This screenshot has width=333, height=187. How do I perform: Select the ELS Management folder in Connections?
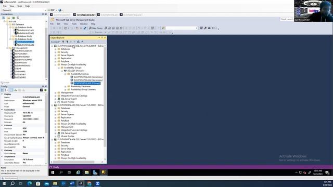tap(20, 48)
